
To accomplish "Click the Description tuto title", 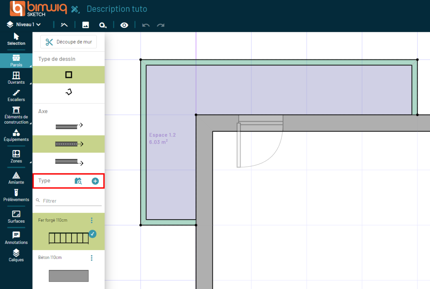I will point(117,9).
